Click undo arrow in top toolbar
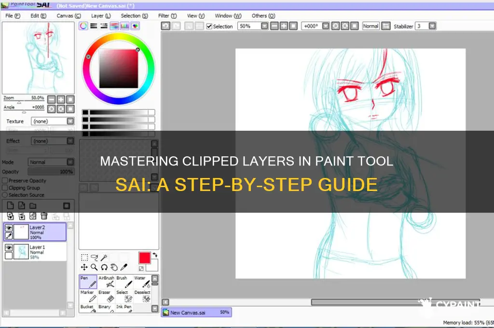Viewport: 494px width, 328px height. pos(166,26)
